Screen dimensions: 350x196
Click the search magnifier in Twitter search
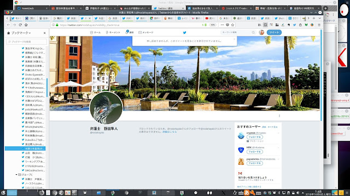(253, 33)
